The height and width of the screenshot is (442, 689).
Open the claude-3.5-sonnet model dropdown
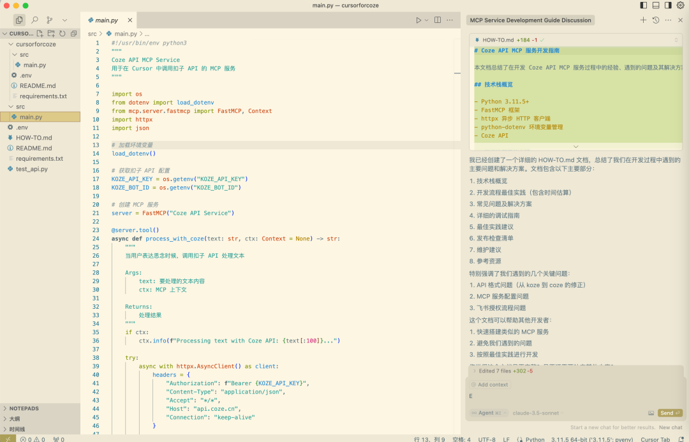tap(538, 413)
